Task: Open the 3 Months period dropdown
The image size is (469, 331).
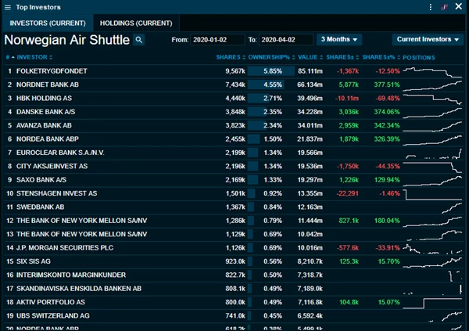Action: [339, 40]
